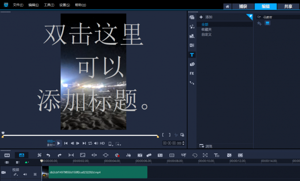Select the Title (T) library panel
Screen dimensions: 300x181
192,55
